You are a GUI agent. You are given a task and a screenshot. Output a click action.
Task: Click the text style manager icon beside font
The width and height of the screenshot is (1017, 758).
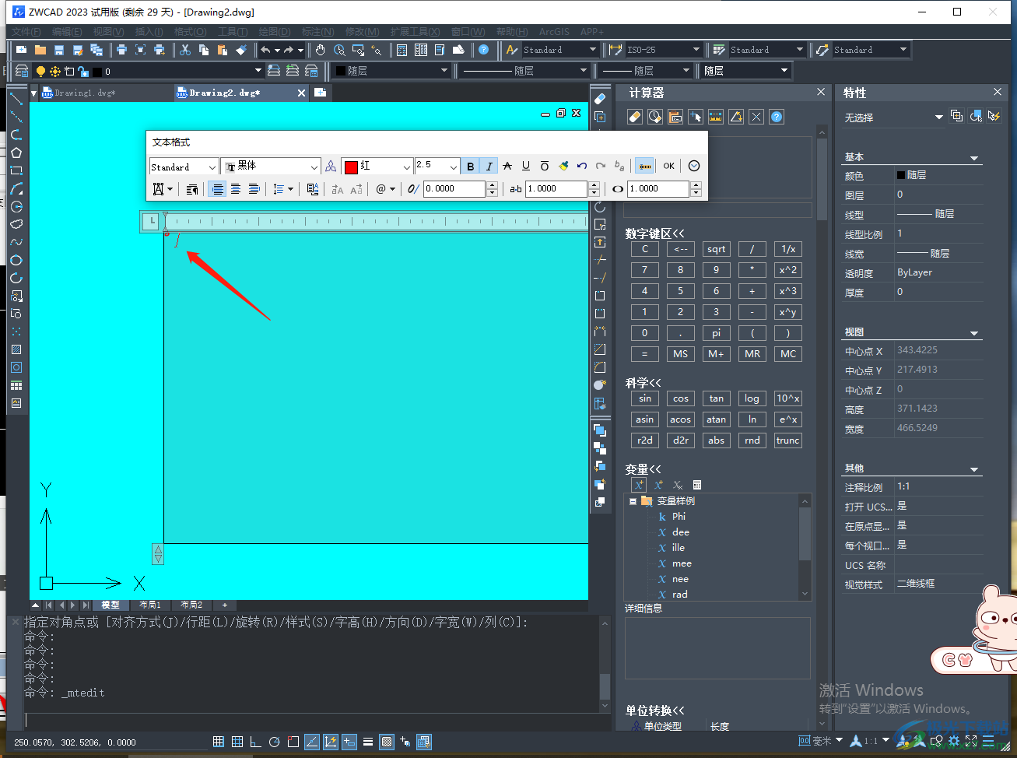tap(331, 166)
